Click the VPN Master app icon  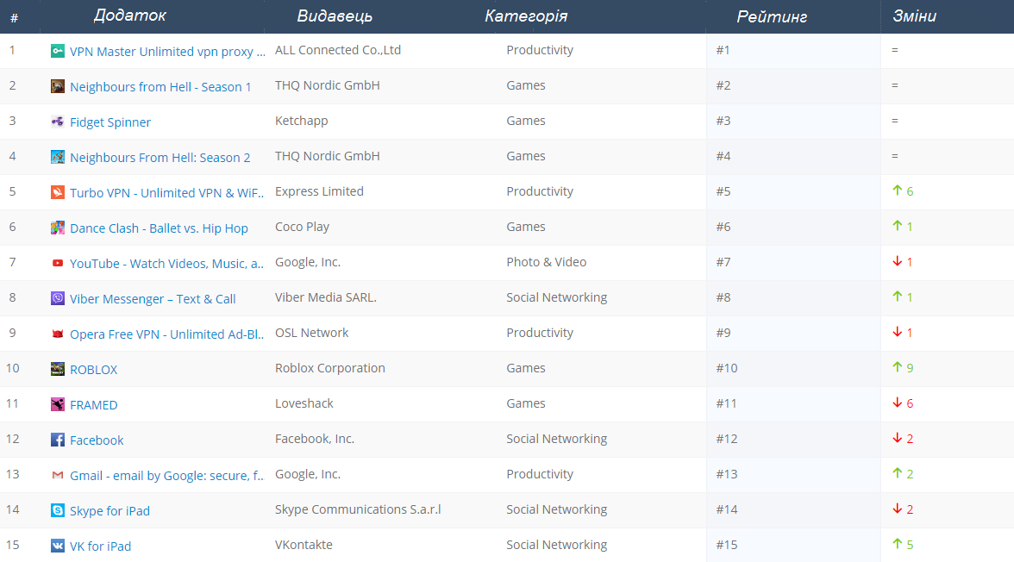58,51
